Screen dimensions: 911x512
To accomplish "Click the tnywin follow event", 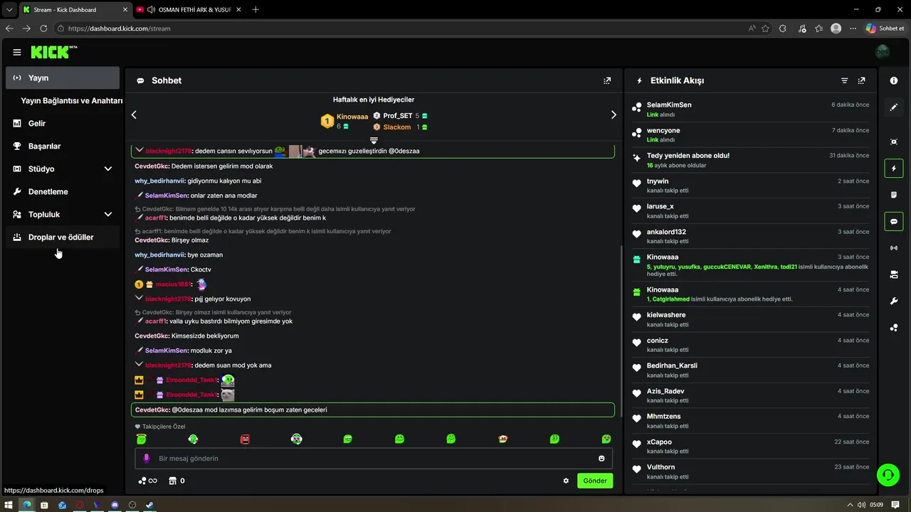I will pos(751,186).
